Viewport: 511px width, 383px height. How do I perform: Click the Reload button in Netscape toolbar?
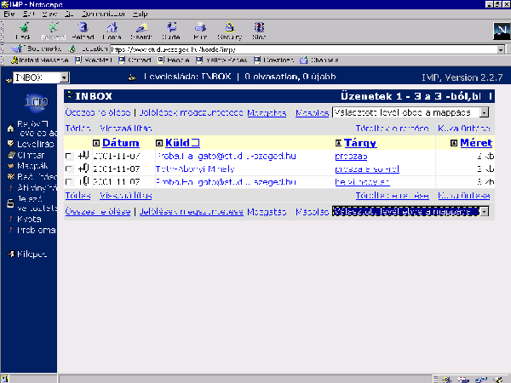point(83,31)
